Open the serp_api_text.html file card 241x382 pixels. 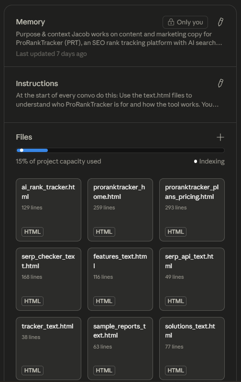[x=192, y=279]
